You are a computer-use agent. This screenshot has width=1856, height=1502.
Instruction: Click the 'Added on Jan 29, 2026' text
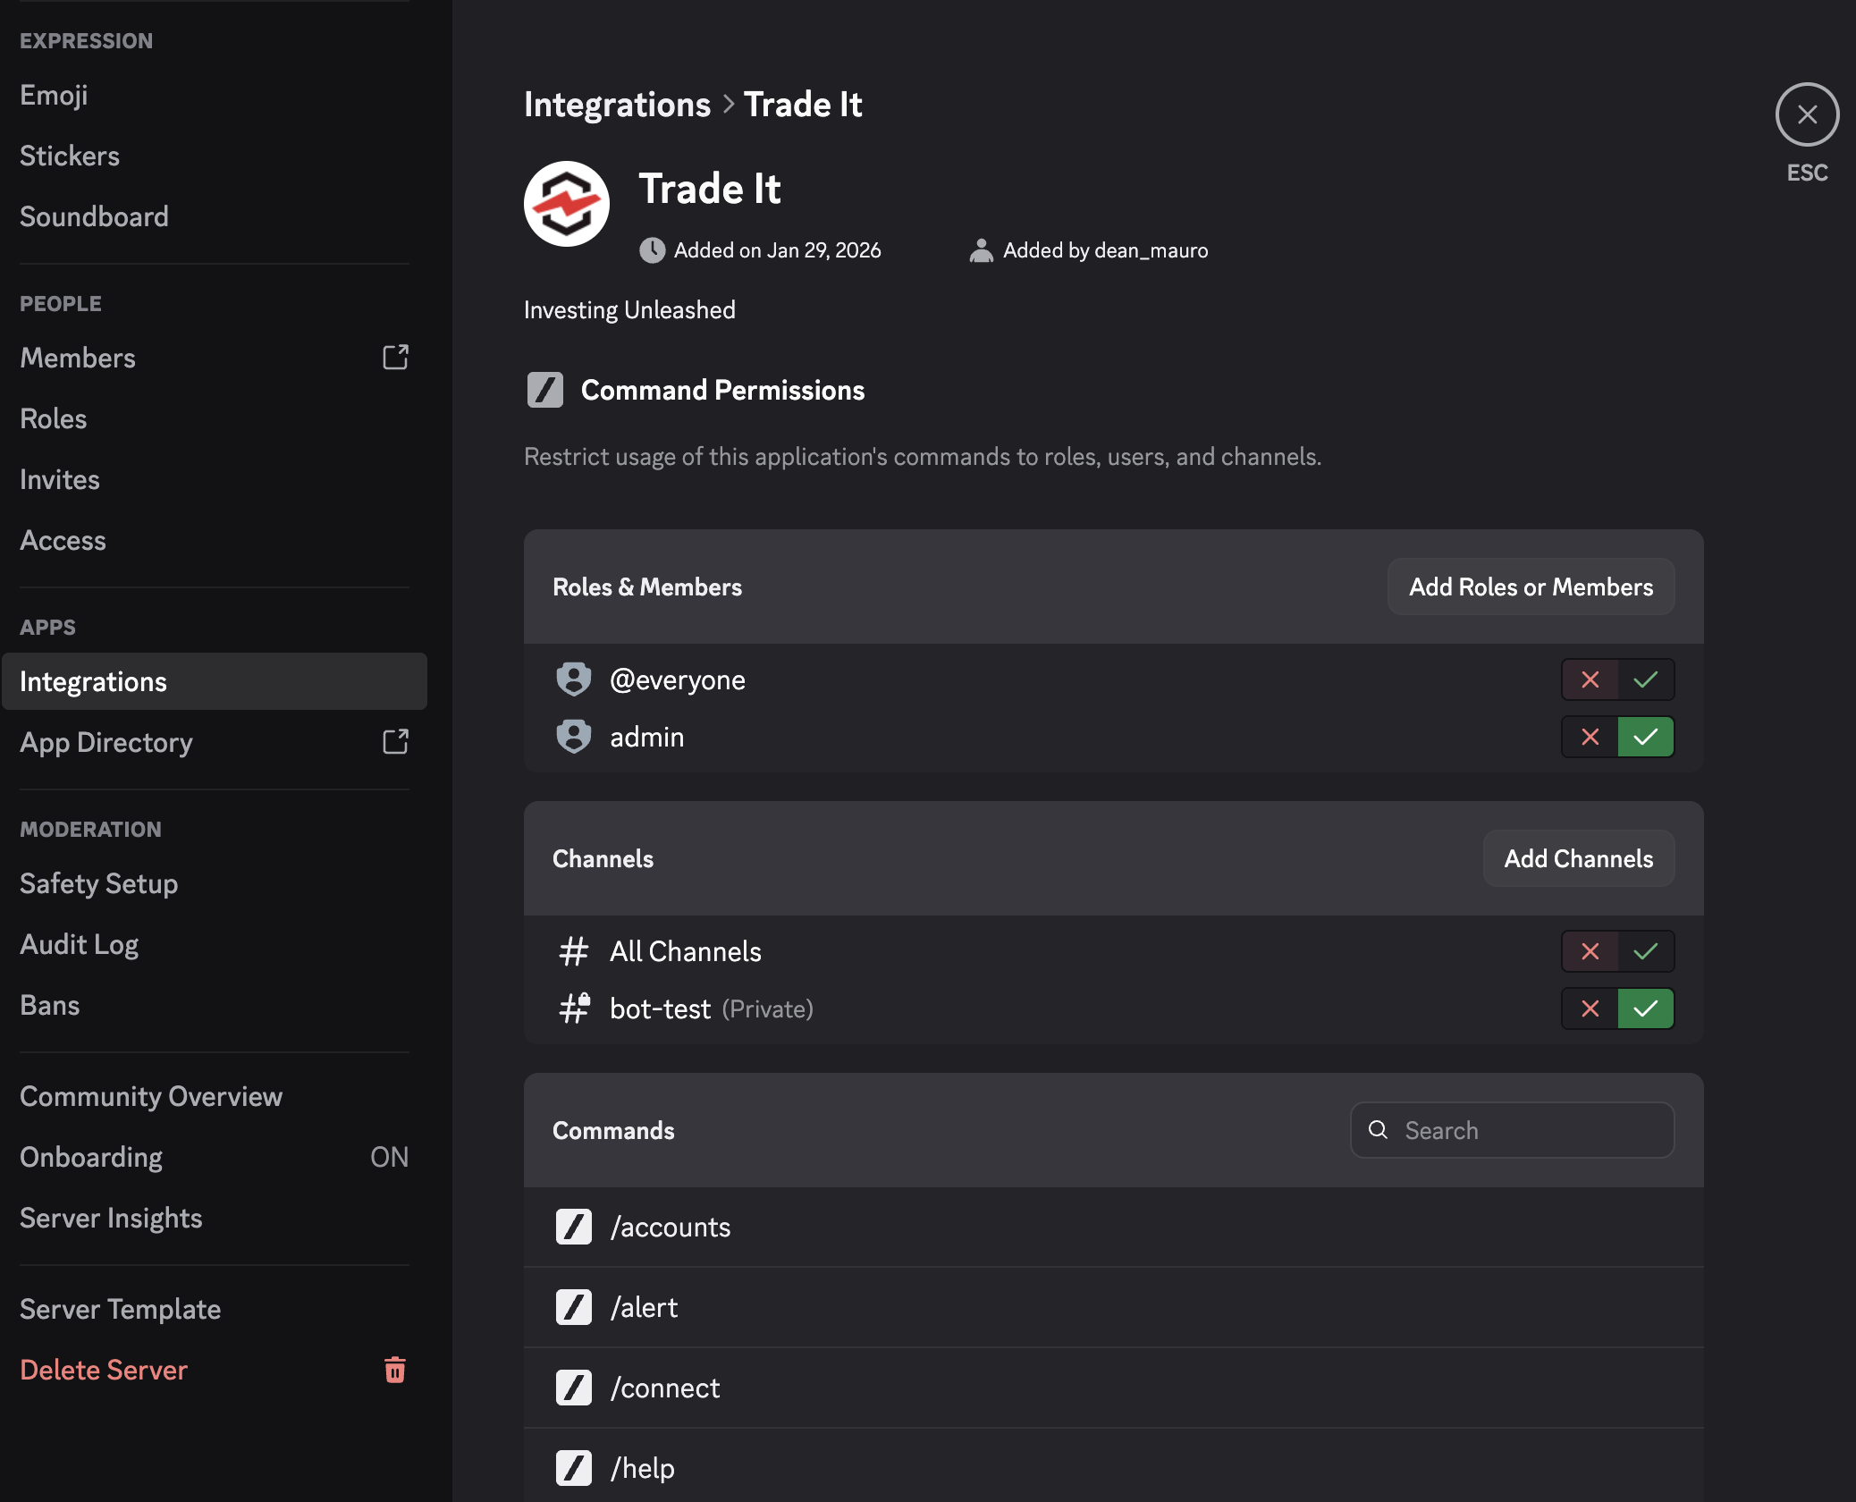(x=777, y=250)
